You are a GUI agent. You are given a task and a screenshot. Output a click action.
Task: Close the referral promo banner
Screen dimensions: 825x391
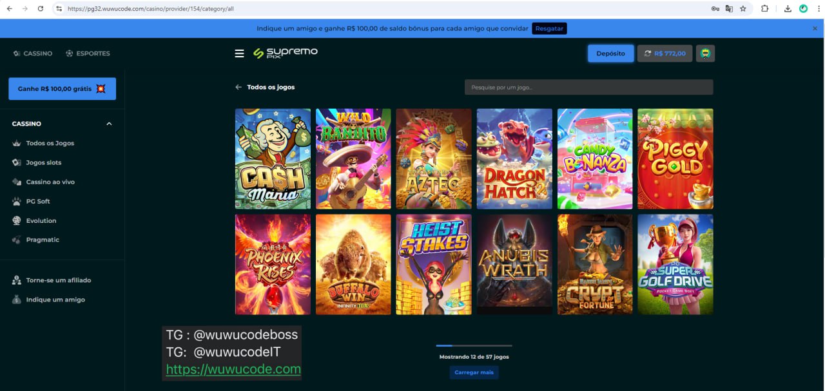tap(815, 28)
